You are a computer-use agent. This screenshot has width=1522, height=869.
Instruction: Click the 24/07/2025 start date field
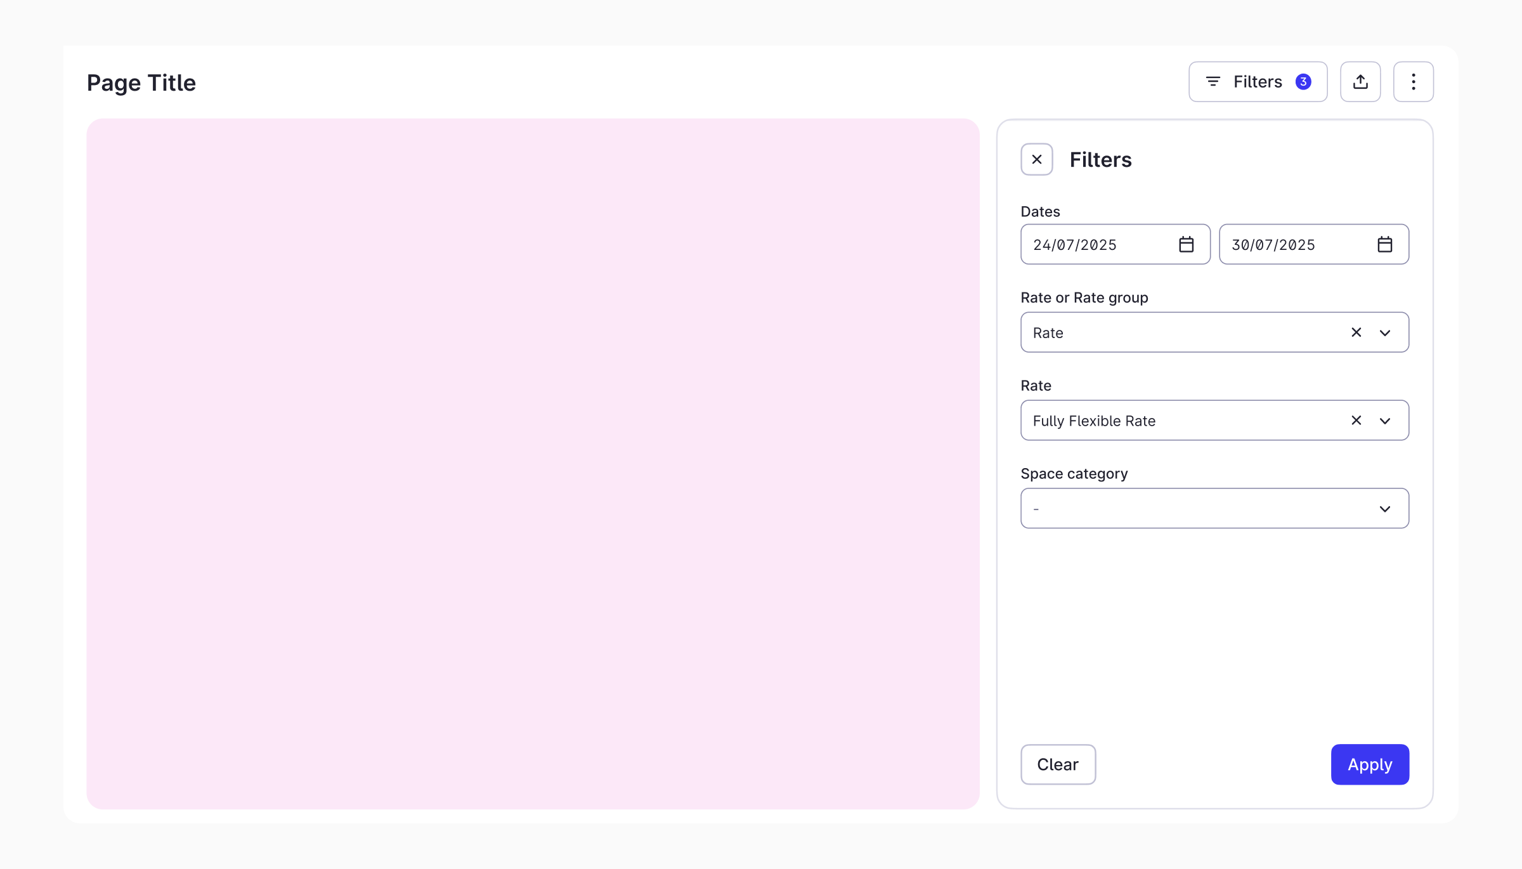(x=1074, y=245)
